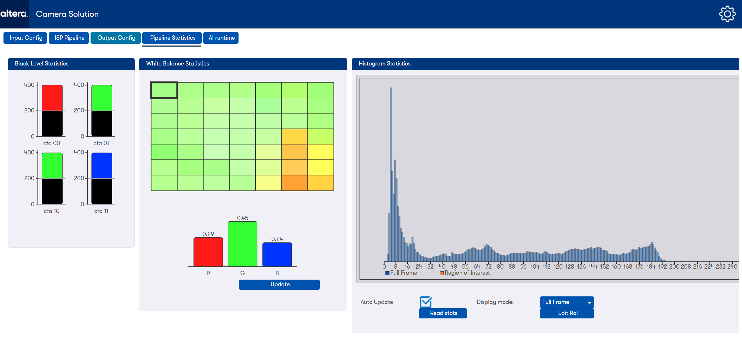Click the Read stats button
Viewport: 742px width, 339px height.
(x=443, y=313)
